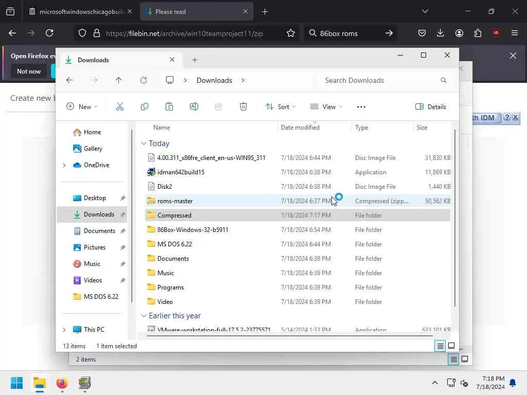Click the search magnifier in Search Downloads

[443, 80]
